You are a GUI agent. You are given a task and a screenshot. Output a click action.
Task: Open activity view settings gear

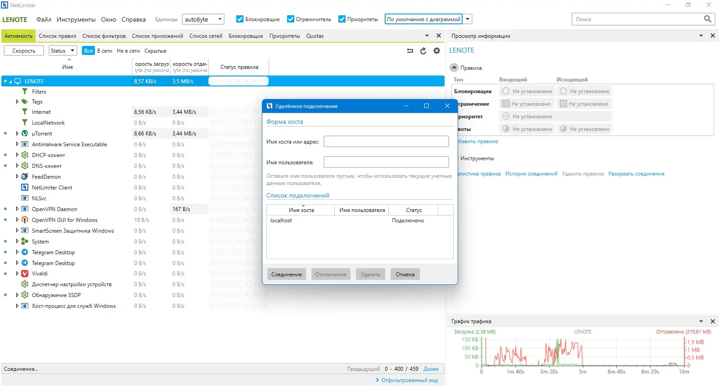coord(436,51)
